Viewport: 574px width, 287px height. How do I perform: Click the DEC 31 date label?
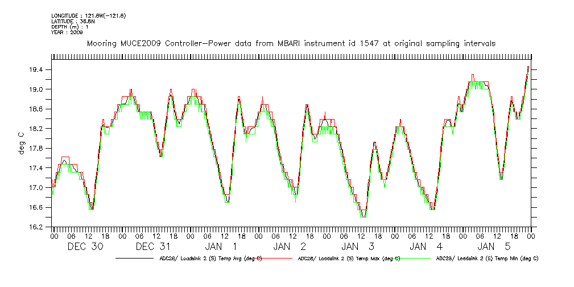click(154, 247)
